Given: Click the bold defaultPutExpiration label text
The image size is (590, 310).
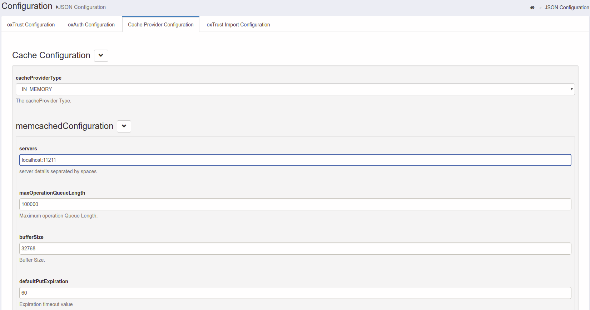Looking at the screenshot, I should [x=44, y=281].
